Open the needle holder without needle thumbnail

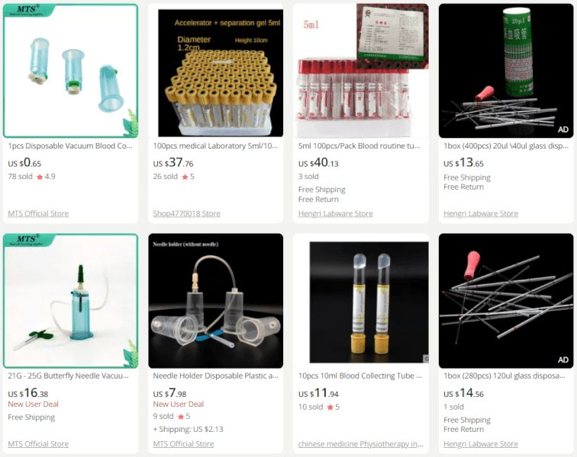pos(216,301)
